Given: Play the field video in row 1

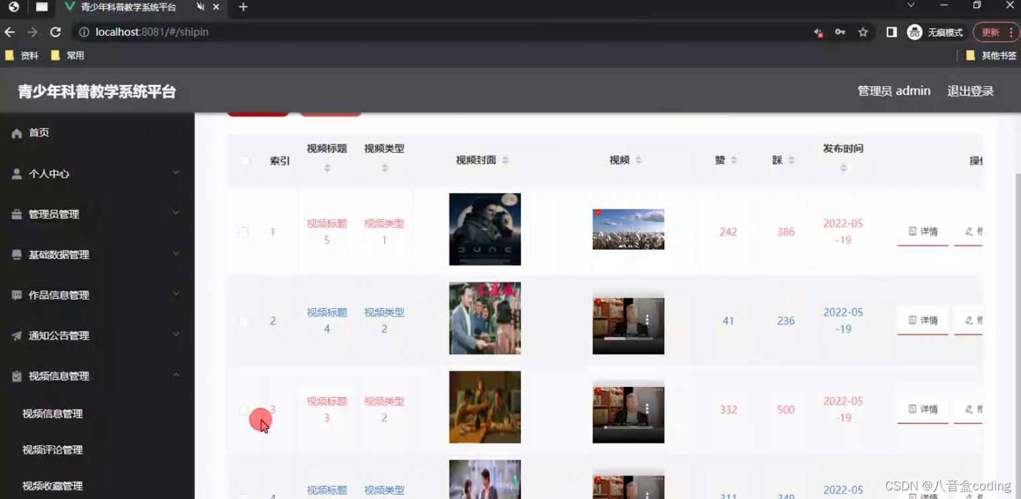Looking at the screenshot, I should 628,229.
